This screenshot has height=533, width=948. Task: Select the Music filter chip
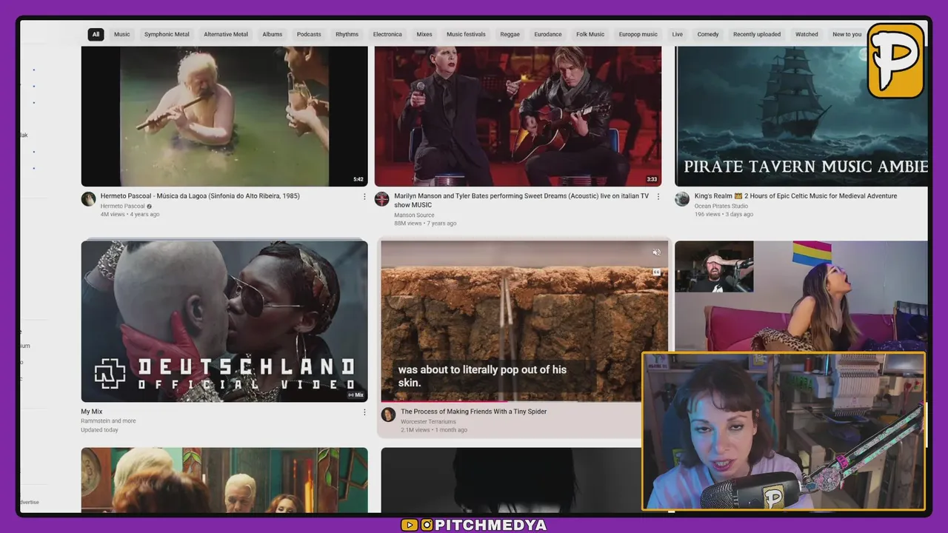pyautogui.click(x=121, y=34)
